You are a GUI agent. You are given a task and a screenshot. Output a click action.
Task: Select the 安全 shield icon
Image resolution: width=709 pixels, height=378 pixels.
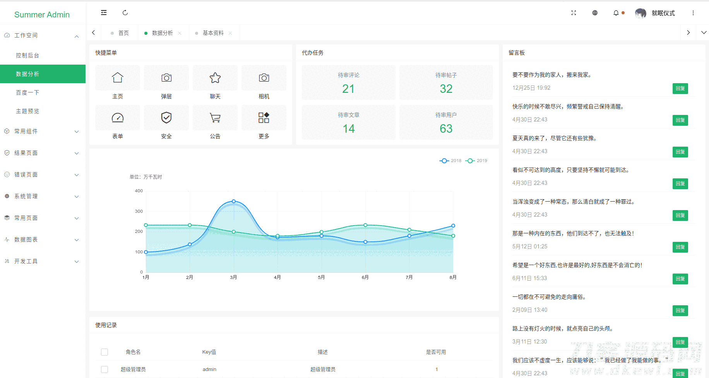tap(166, 118)
